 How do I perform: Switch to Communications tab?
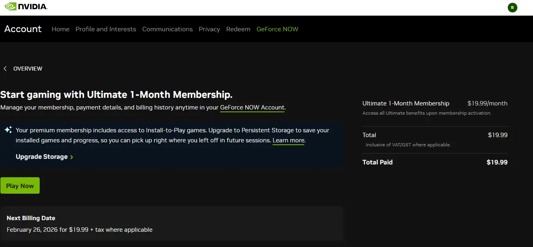coord(168,29)
